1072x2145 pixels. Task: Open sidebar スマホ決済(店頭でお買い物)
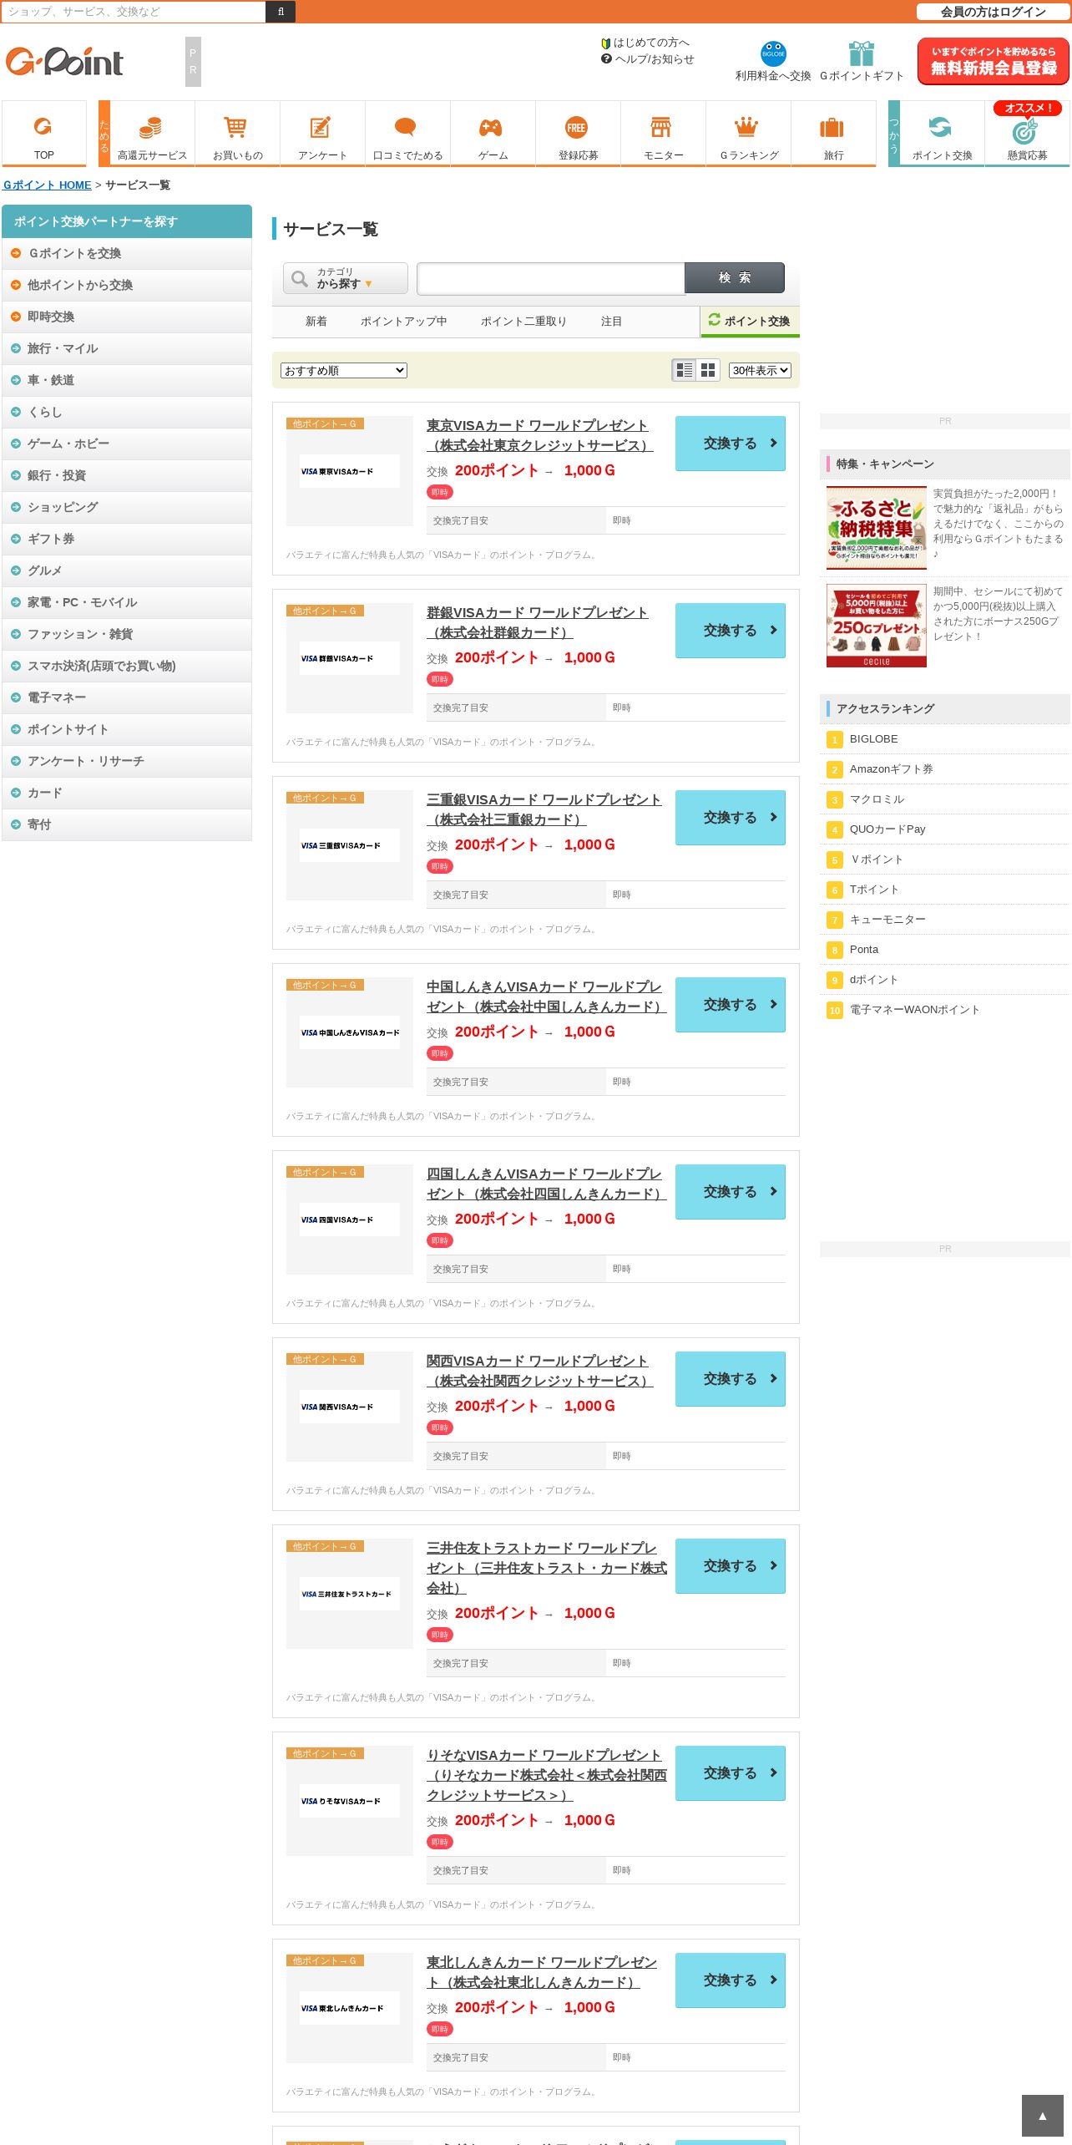[127, 666]
